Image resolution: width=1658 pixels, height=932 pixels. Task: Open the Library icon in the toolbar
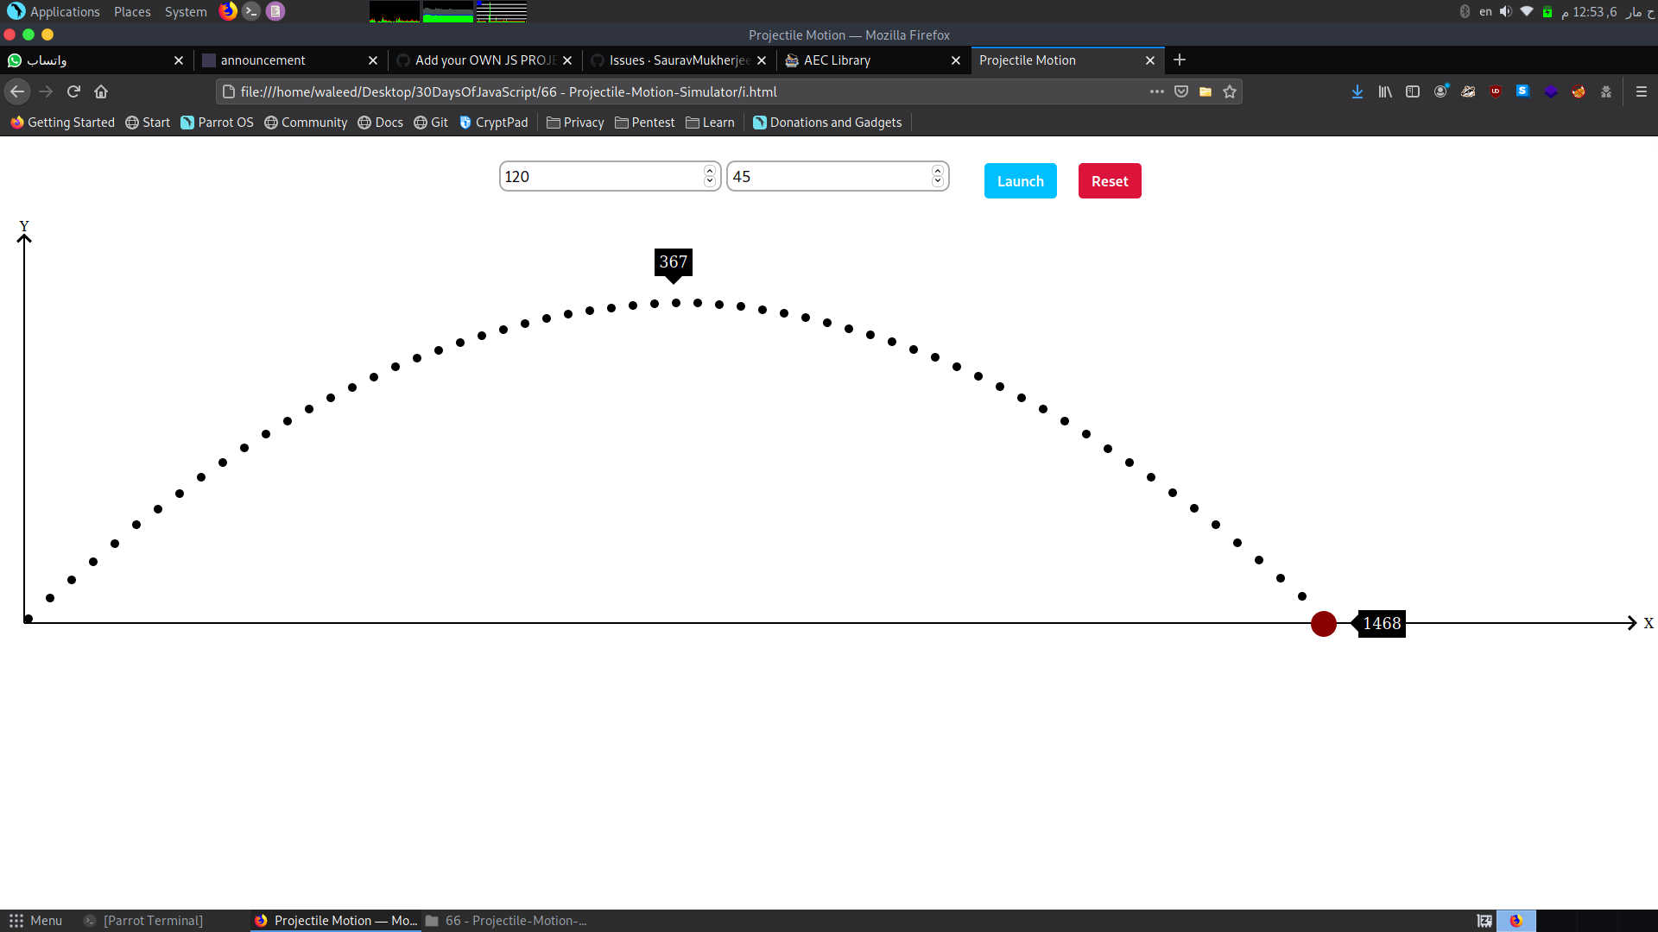(1385, 91)
